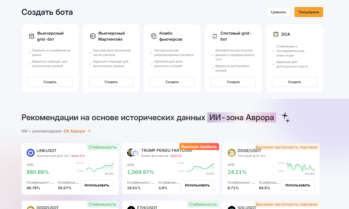Toggle the Популярное sorting filter
The height and width of the screenshot is (209, 349).
(309, 12)
